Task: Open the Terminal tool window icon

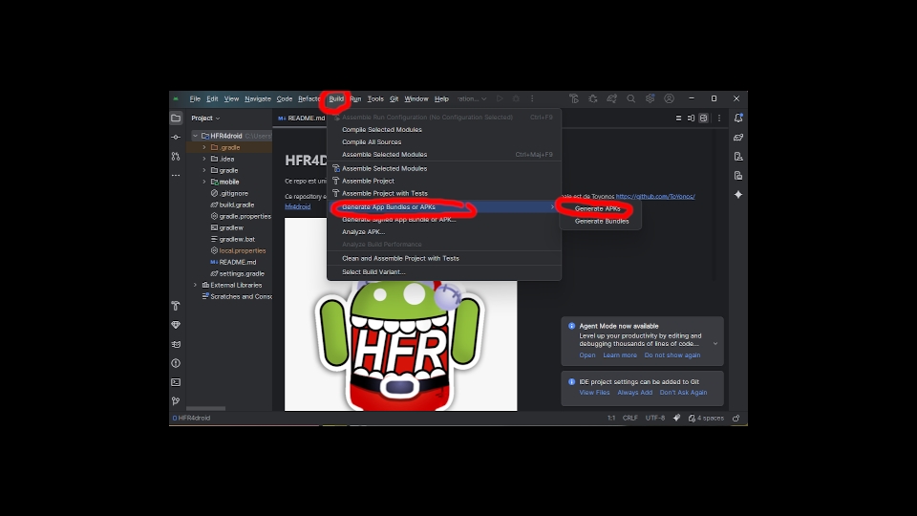Action: point(176,382)
